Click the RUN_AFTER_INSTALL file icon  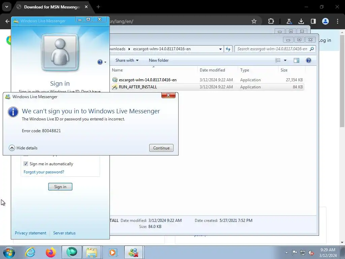[115, 87]
